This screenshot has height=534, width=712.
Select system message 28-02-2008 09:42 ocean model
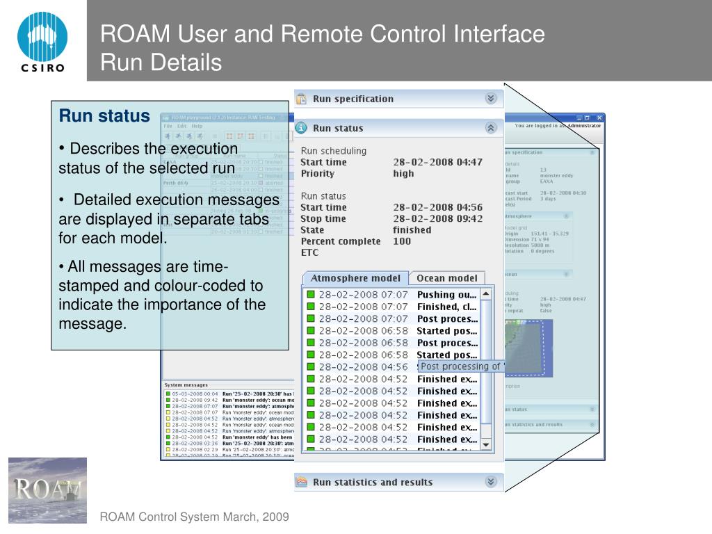(229, 400)
